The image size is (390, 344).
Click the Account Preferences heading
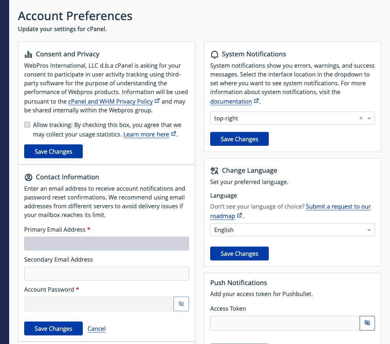(x=75, y=16)
